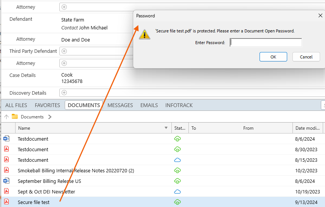This screenshot has height=207, width=325.
Task: Sort by the Name column header
Action: (93, 128)
